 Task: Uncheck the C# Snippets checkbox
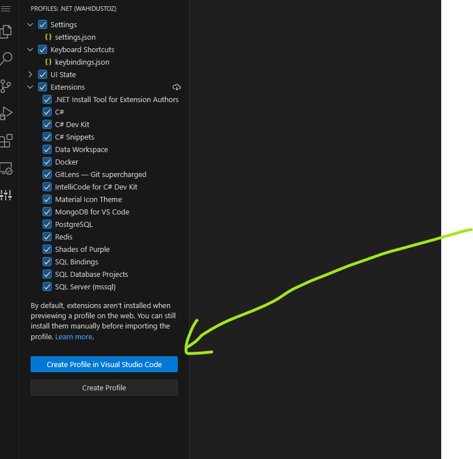tap(47, 137)
